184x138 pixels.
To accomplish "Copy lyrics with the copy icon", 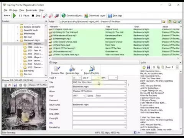I will [x=158, y=67].
